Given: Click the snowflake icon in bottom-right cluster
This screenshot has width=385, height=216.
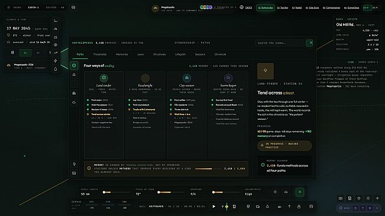Looking at the screenshot, I should [x=368, y=198].
